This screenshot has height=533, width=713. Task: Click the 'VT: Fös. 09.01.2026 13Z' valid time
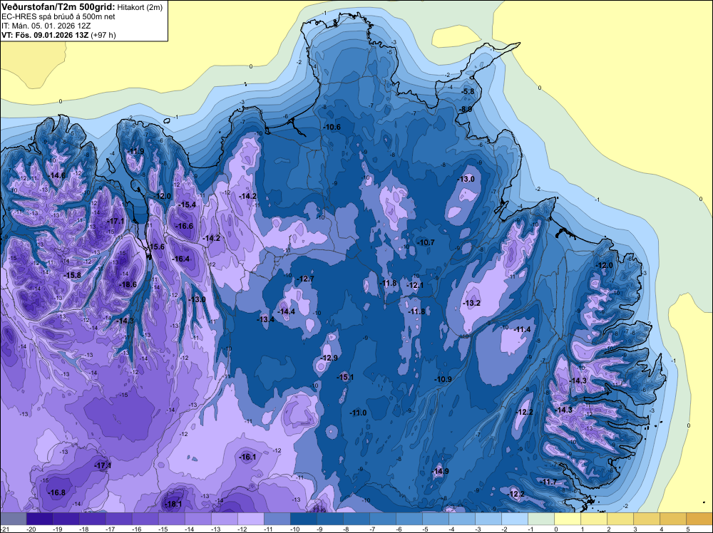click(x=46, y=35)
